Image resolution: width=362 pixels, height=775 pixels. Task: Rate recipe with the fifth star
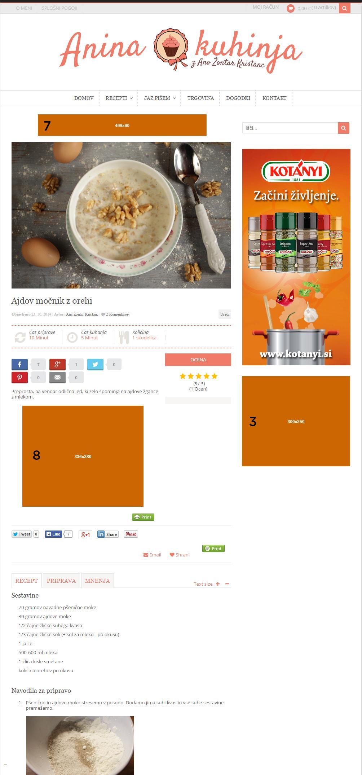click(x=215, y=376)
